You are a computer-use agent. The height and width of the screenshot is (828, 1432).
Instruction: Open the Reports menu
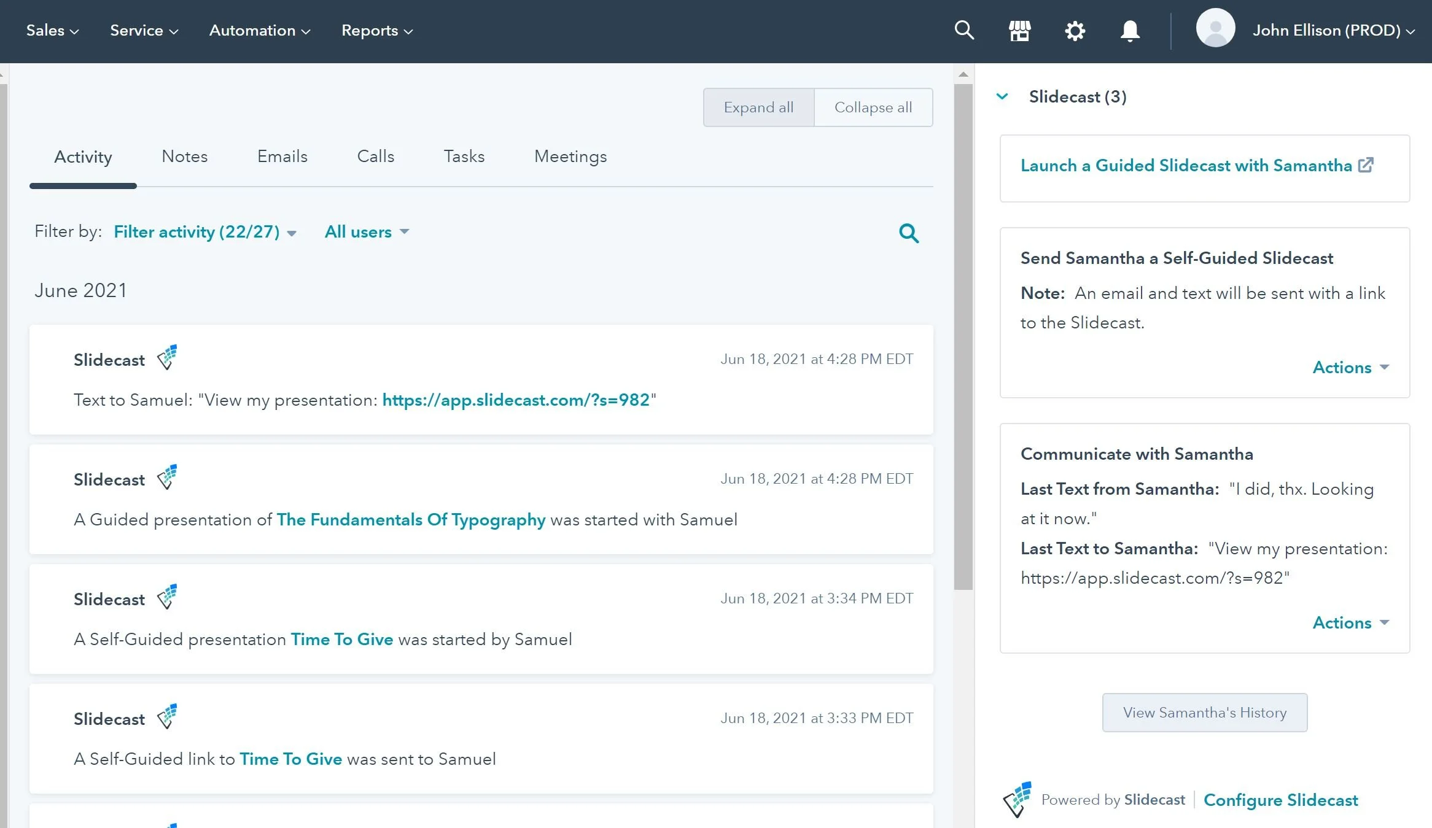click(377, 30)
